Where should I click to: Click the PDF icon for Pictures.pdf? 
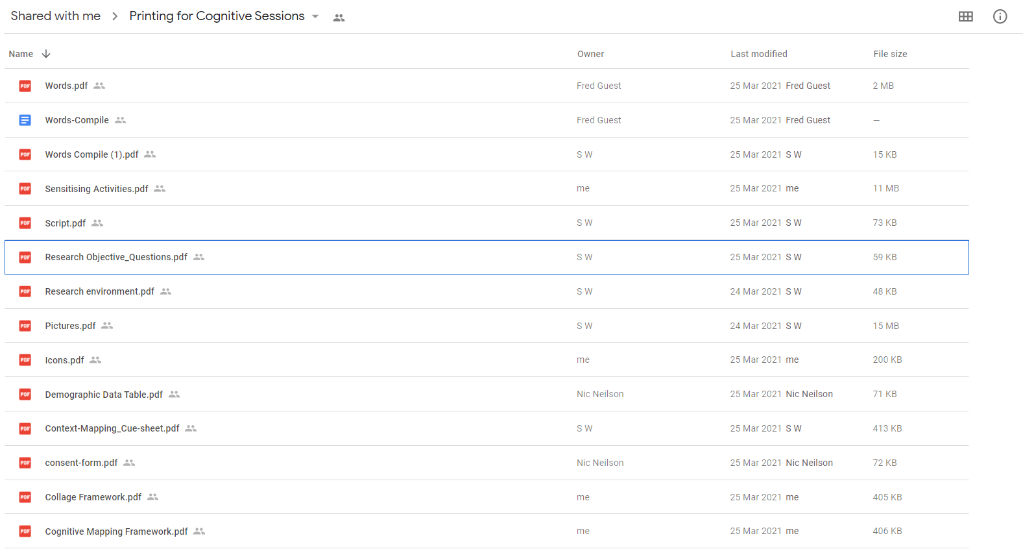pos(25,326)
